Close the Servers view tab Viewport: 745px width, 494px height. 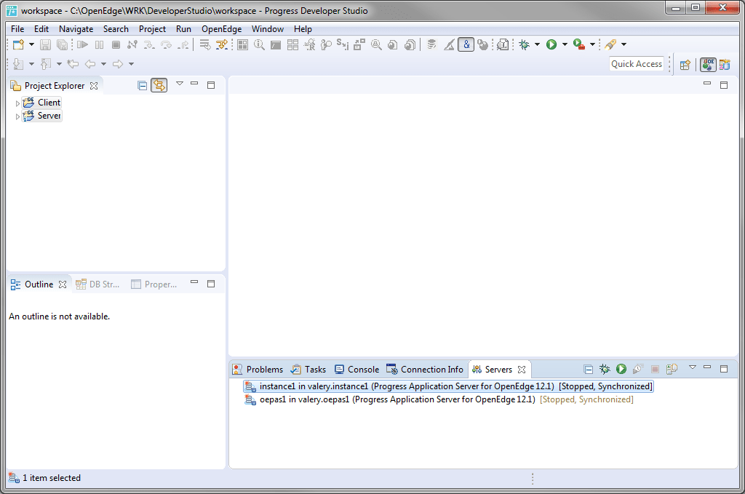522,370
